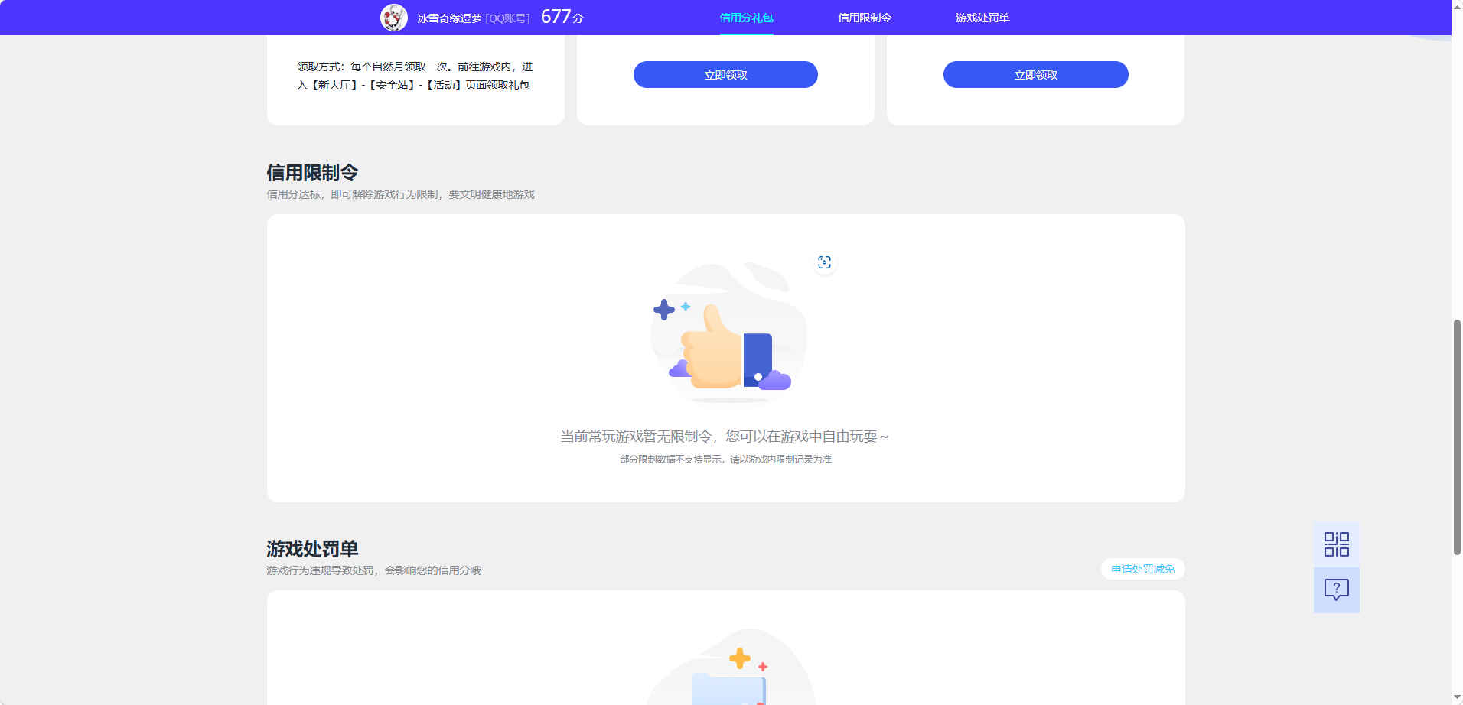
Task: Click the 游戏行为违规导致处罚 subtitle text
Action: coord(373,570)
